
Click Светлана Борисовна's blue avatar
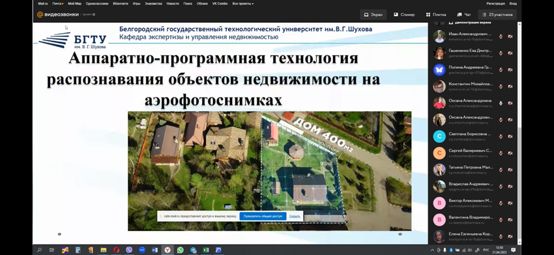[x=439, y=137]
